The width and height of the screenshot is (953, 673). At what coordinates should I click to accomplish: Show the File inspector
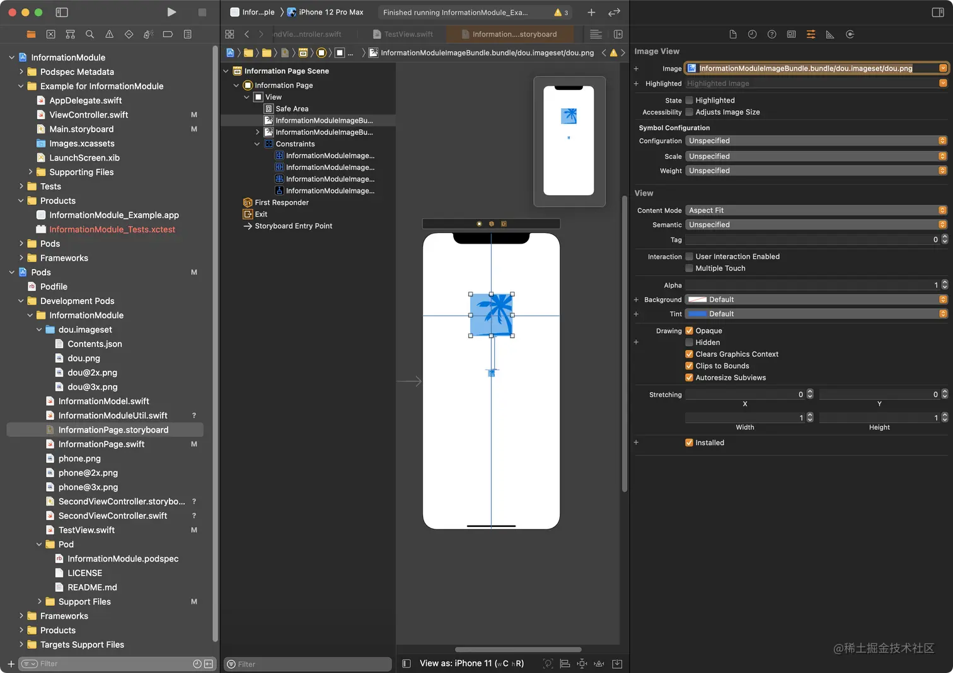732,34
